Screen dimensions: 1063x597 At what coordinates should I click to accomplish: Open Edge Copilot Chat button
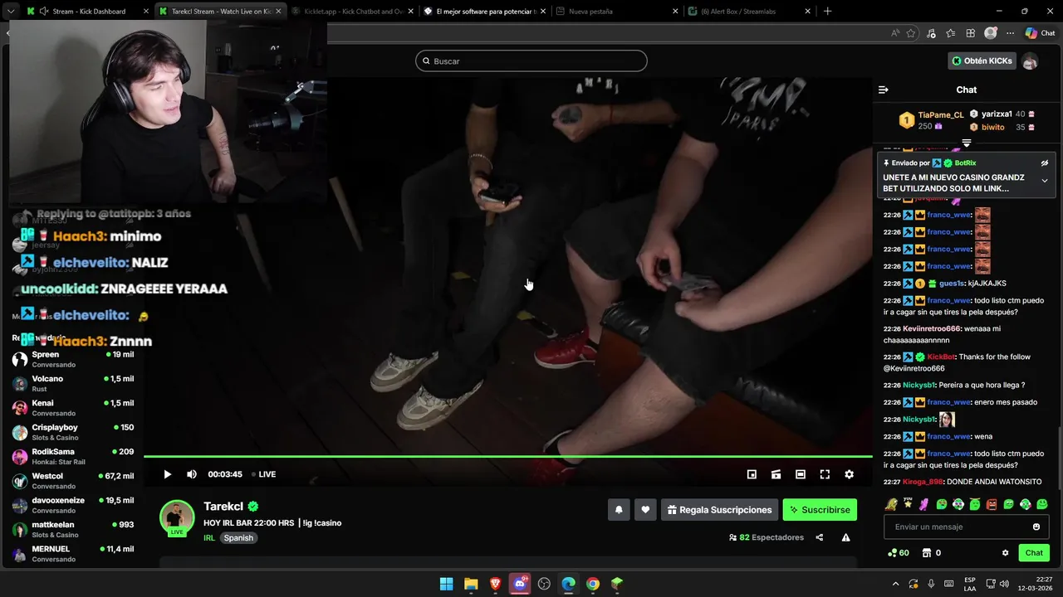coord(1040,33)
